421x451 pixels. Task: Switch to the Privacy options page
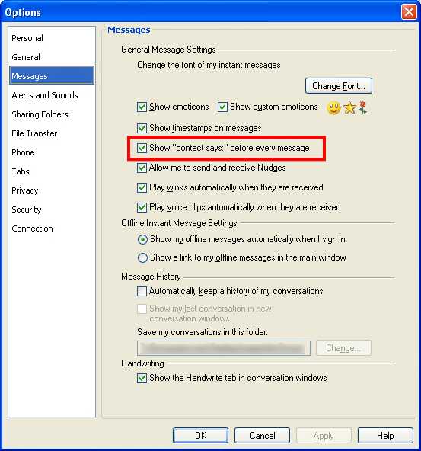(25, 190)
